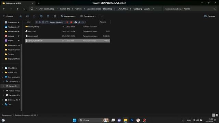Viewport: 219px width, 123px height.
Task: Toggle the Сведения details pane
Action: pyautogui.click(x=209, y=16)
